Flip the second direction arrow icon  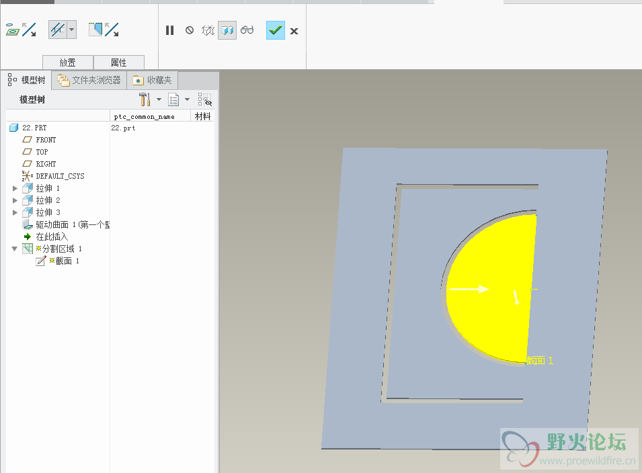point(112,30)
